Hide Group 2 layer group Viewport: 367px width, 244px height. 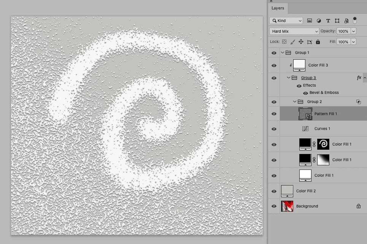pyautogui.click(x=274, y=102)
